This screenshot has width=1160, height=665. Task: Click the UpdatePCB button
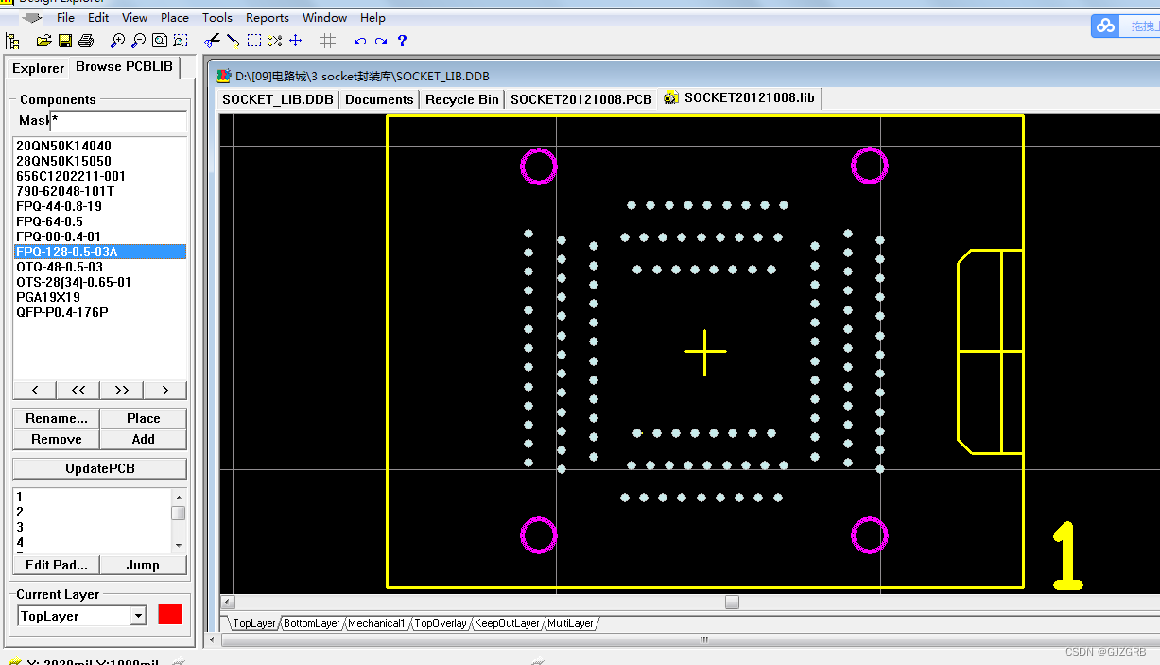coord(100,468)
